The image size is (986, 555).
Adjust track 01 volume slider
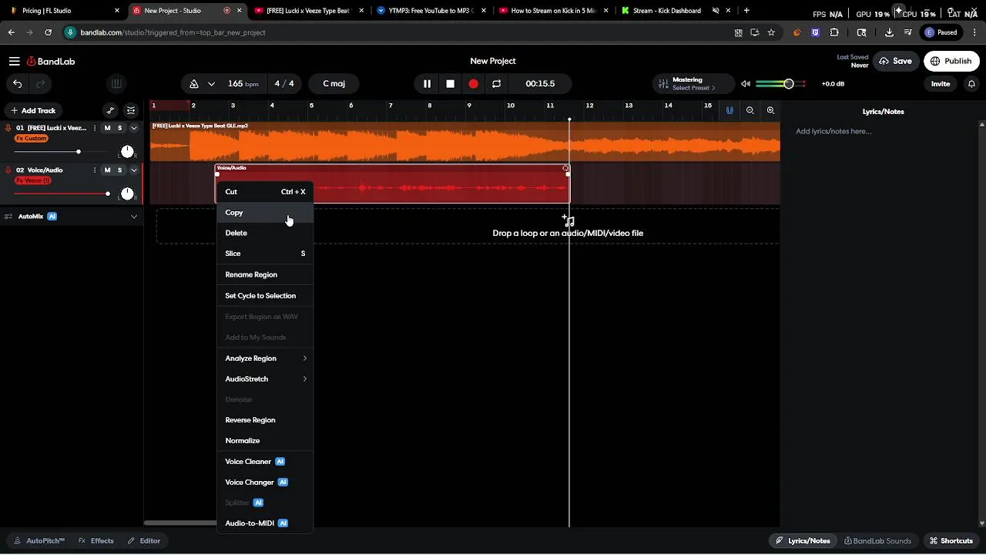78,152
